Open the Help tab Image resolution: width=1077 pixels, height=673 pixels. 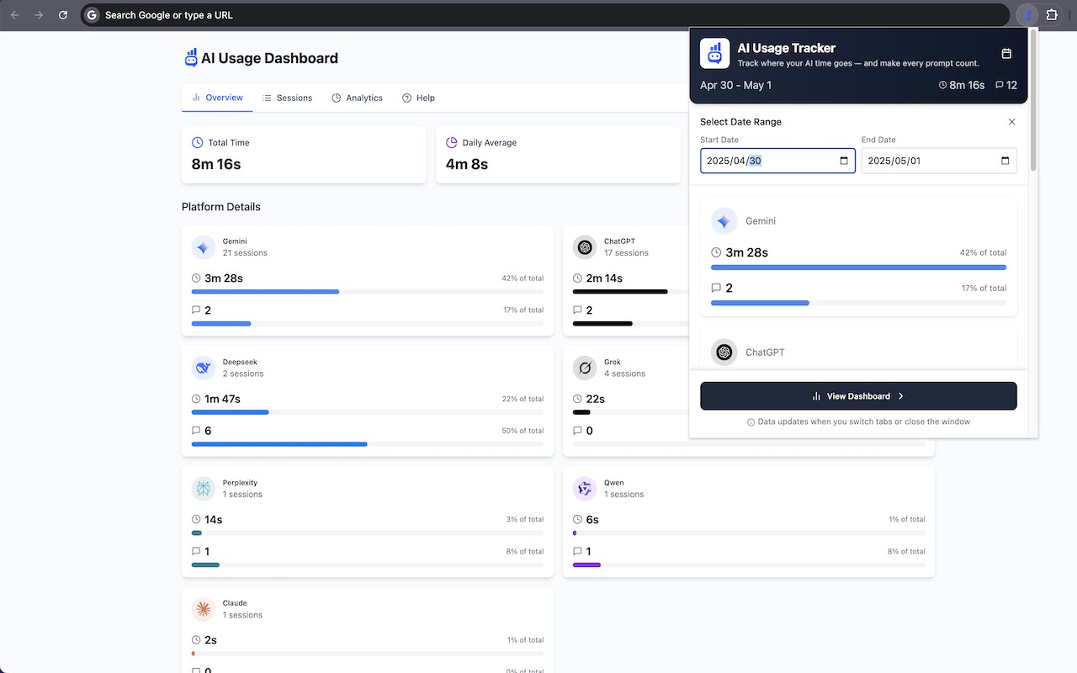click(418, 98)
